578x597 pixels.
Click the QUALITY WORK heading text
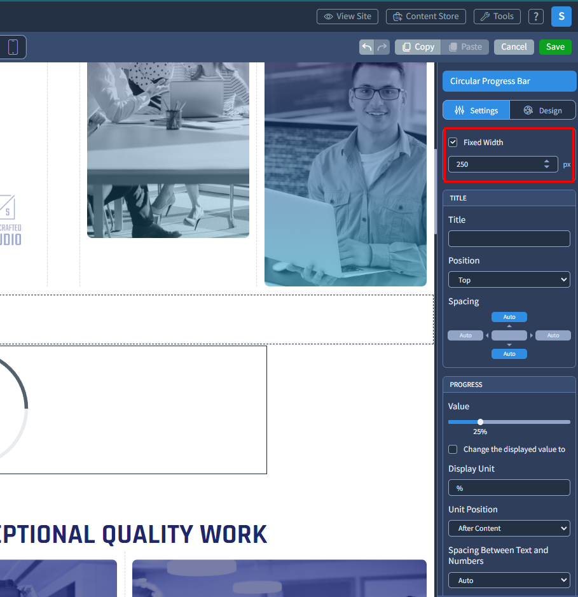click(184, 534)
